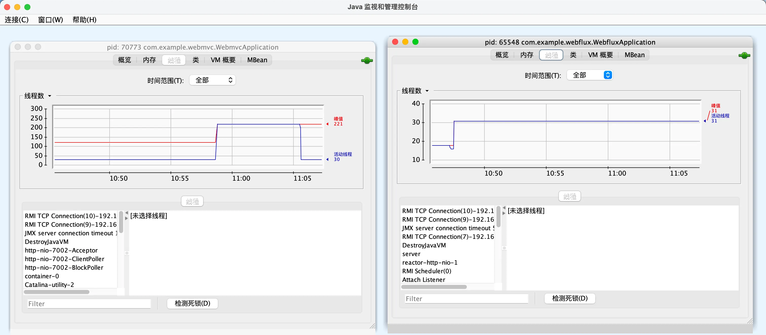766x335 pixels.
Task: Click horizontal scrollbar of webflux thread list
Action: (x=434, y=287)
